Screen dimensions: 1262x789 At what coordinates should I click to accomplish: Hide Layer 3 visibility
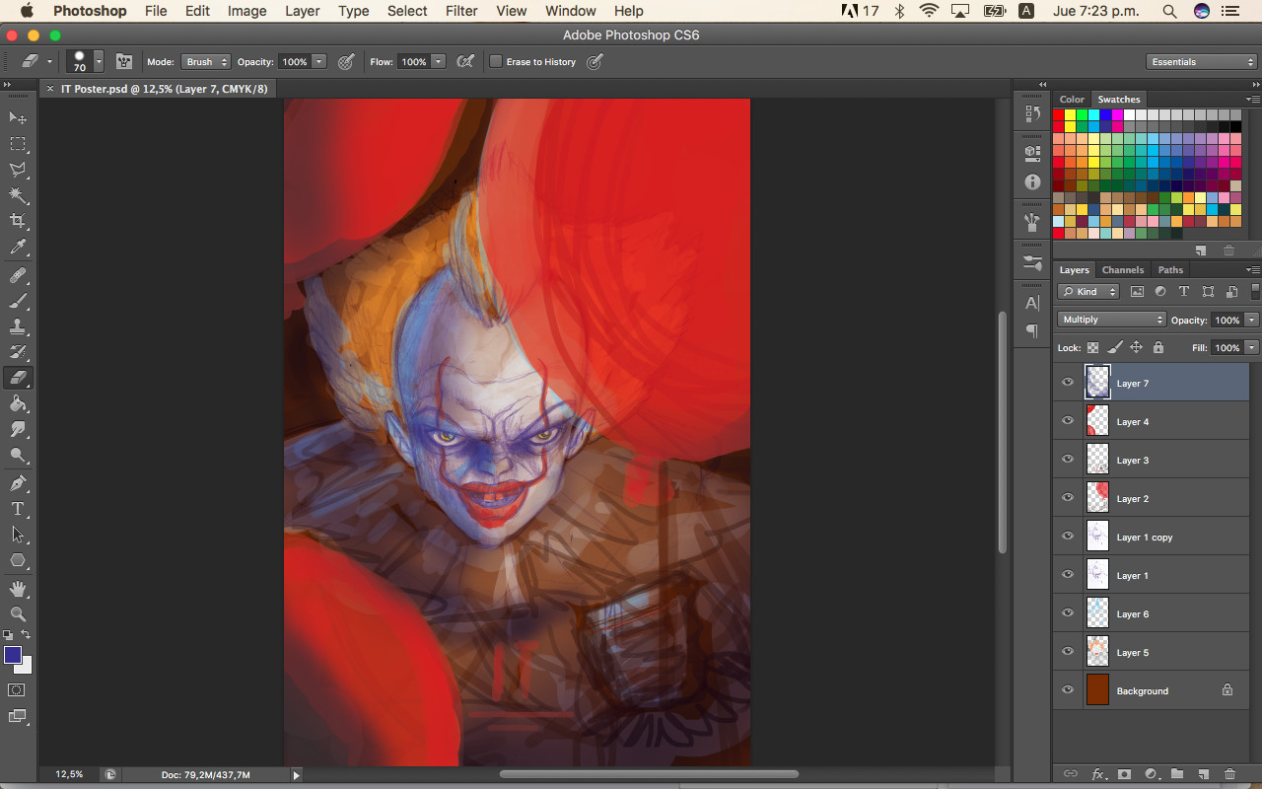pyautogui.click(x=1068, y=460)
